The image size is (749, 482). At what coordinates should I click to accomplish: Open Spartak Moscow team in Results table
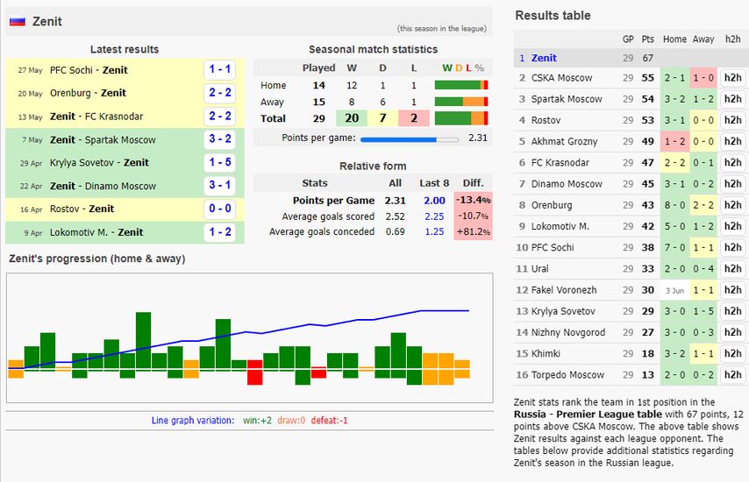pos(567,99)
